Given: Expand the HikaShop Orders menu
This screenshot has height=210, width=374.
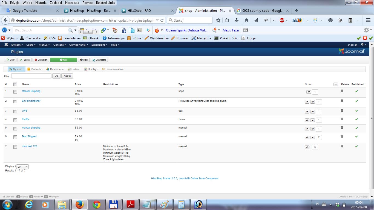Looking at the screenshot, I should (74, 69).
